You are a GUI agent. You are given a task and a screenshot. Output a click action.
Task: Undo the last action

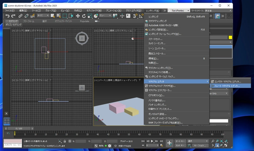(7, 16)
